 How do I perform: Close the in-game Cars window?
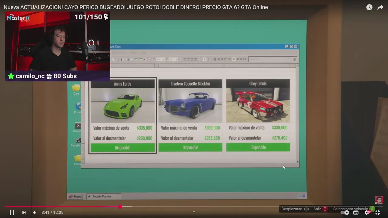pyautogui.click(x=296, y=46)
